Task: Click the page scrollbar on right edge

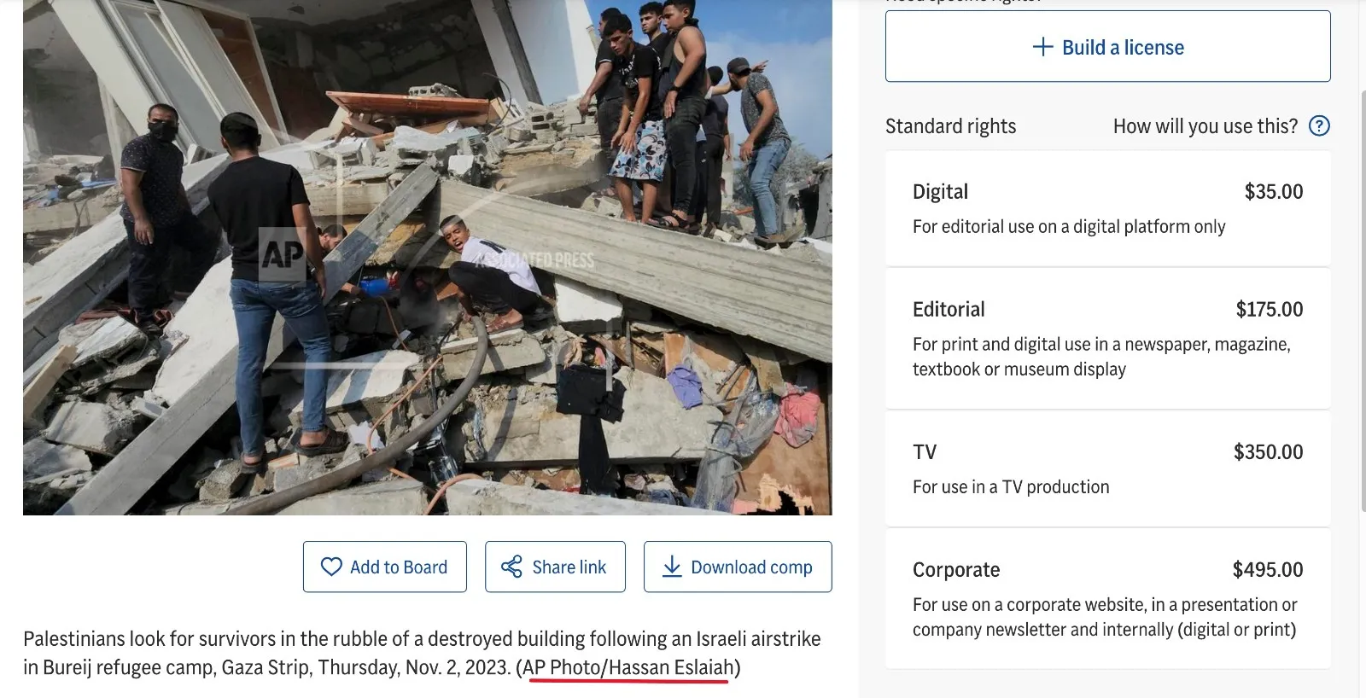Action: click(x=1362, y=256)
